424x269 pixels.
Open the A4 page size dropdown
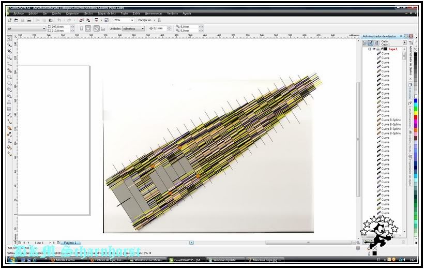pyautogui.click(x=43, y=28)
